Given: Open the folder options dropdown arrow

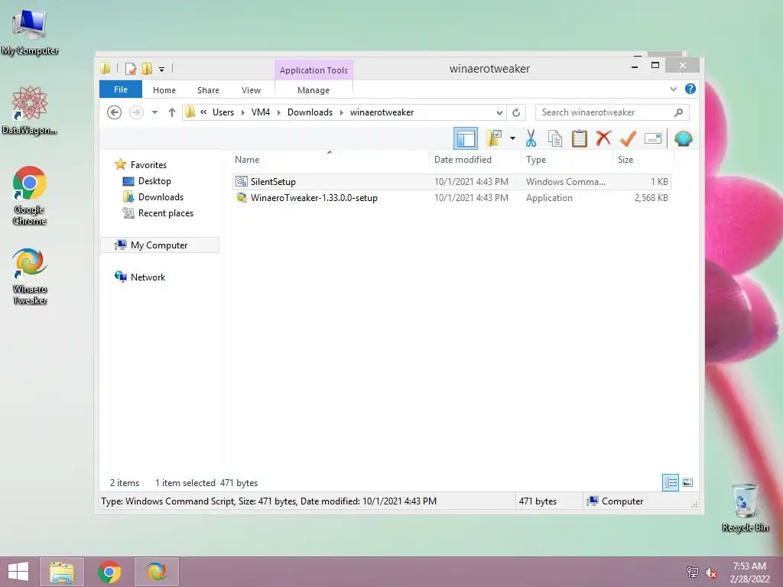Looking at the screenshot, I should pyautogui.click(x=512, y=138).
